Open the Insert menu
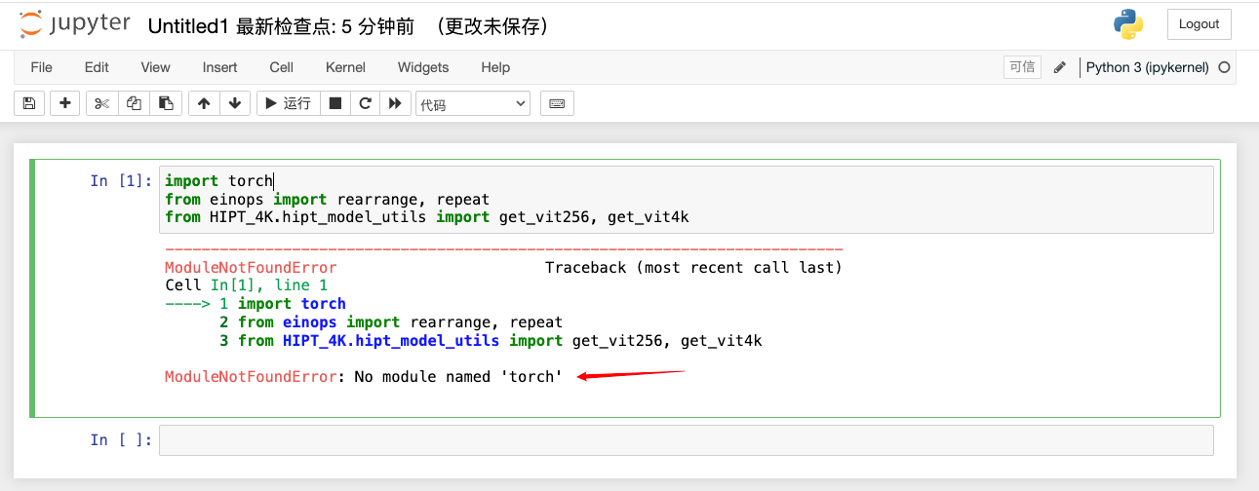Image resolution: width=1259 pixels, height=491 pixels. pos(219,67)
